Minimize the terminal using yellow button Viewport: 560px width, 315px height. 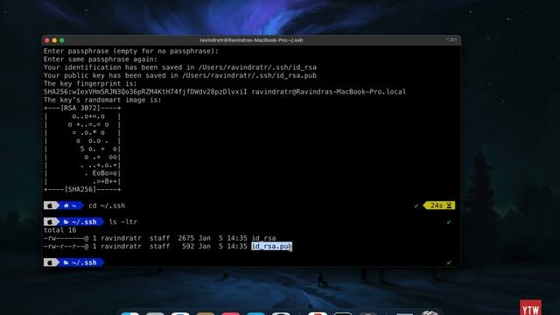[54, 40]
